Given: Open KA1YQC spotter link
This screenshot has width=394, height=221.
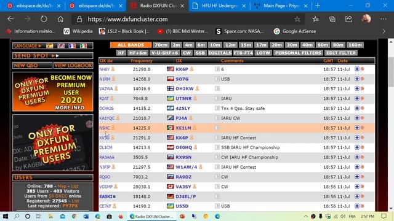Looking at the screenshot, I should click(x=107, y=118).
